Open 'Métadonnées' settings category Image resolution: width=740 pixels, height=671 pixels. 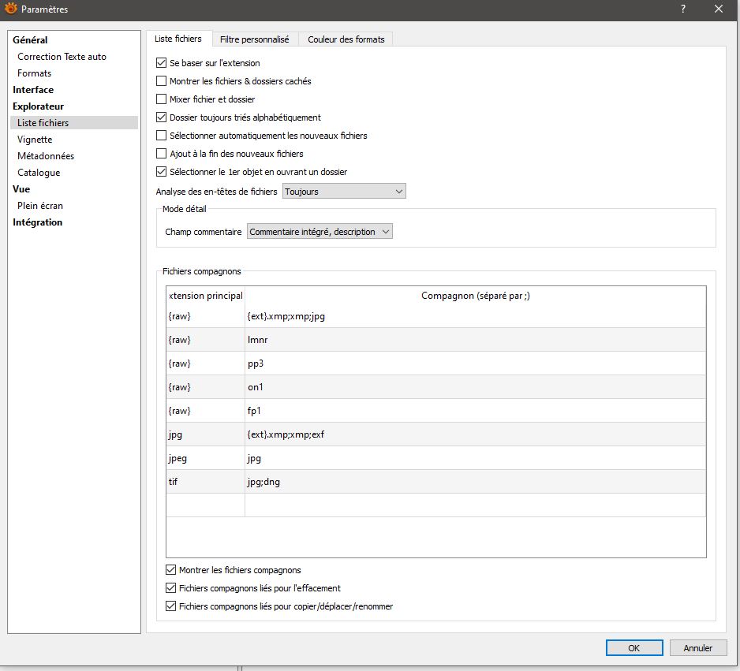(x=46, y=156)
